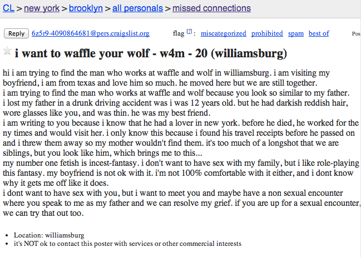
Task: Open the brooklyn breadcrumb link
Action: [x=86, y=8]
